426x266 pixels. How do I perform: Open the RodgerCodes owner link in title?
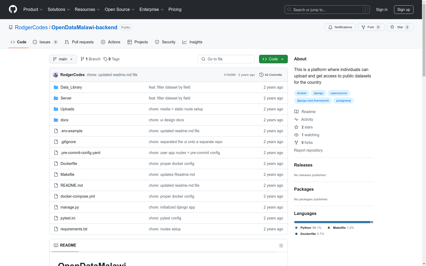click(x=31, y=27)
